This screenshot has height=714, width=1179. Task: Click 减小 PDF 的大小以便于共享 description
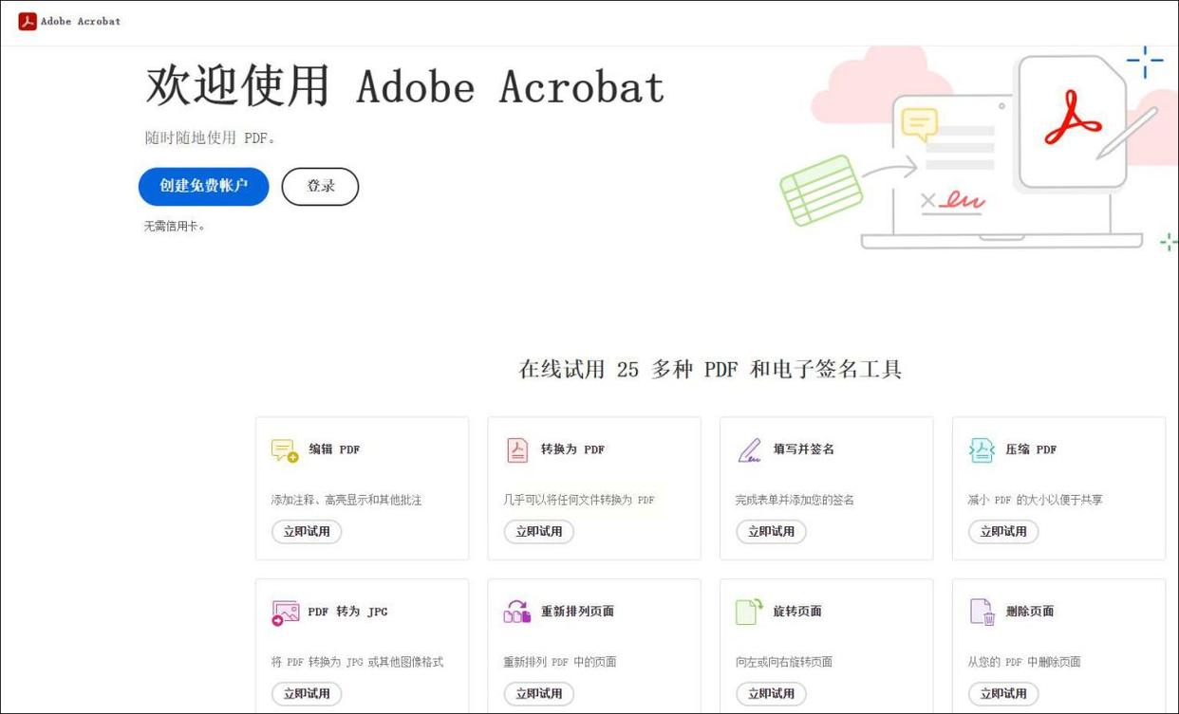(x=1036, y=500)
